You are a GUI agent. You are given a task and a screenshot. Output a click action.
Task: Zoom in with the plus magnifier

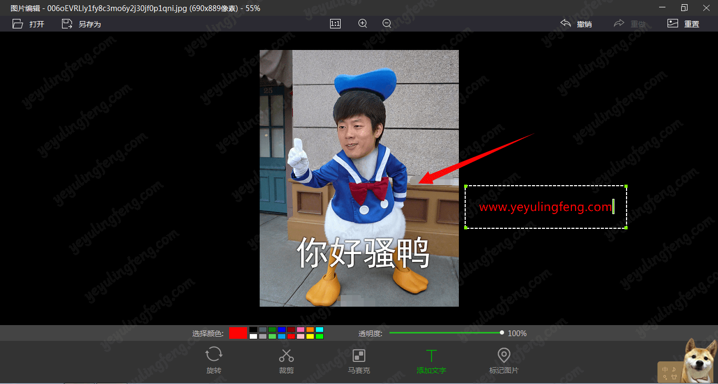[363, 24]
